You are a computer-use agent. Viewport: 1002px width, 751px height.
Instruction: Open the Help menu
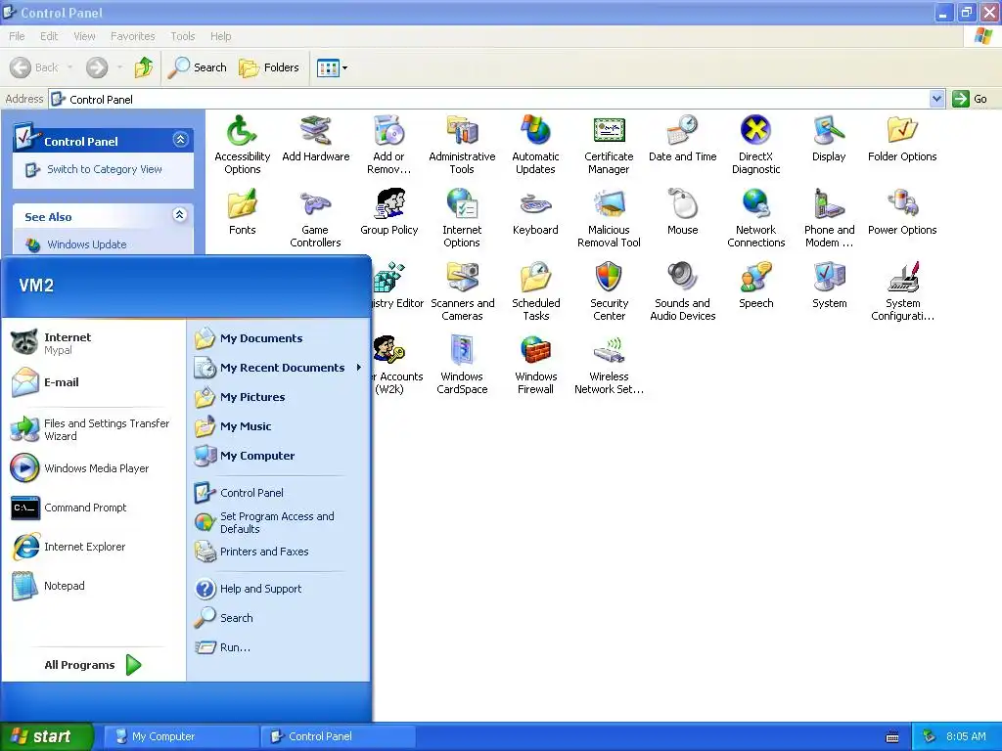click(x=220, y=36)
